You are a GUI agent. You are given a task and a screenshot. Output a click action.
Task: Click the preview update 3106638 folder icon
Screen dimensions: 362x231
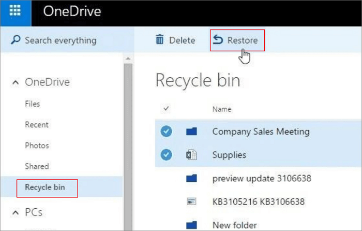click(192, 179)
